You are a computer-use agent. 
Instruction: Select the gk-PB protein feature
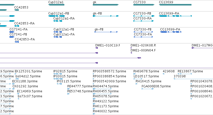click(106, 32)
